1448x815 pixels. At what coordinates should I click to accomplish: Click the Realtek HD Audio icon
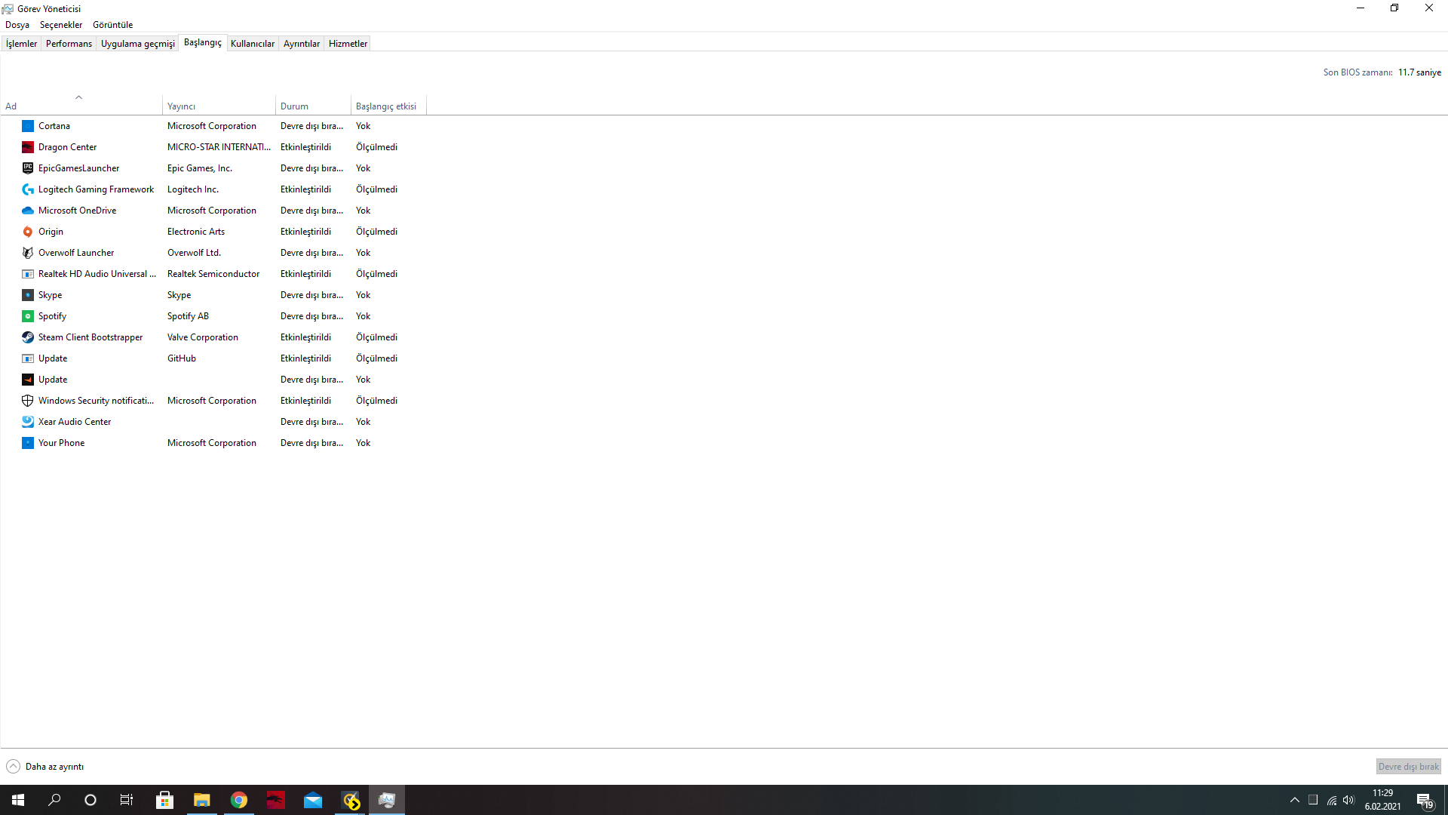tap(28, 274)
